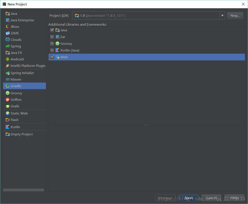This screenshot has width=248, height=204.
Task: Click the Java FX icon
Action: [x=8, y=53]
